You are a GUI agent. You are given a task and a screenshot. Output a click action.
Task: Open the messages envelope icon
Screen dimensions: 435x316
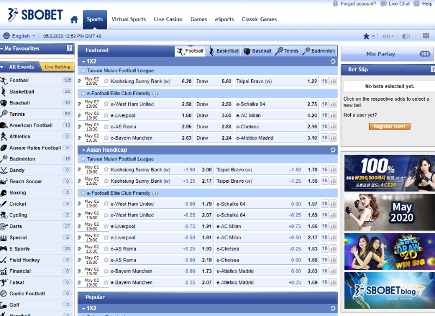pyautogui.click(x=426, y=36)
